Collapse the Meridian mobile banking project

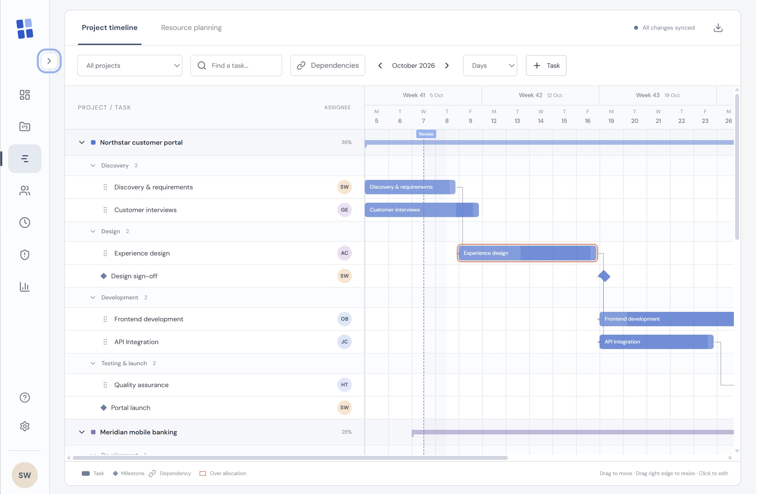(x=82, y=432)
